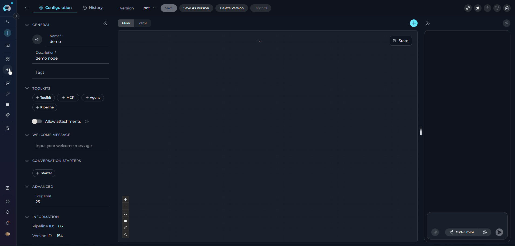
Task: Click the canvas lock icon
Action: click(126, 220)
